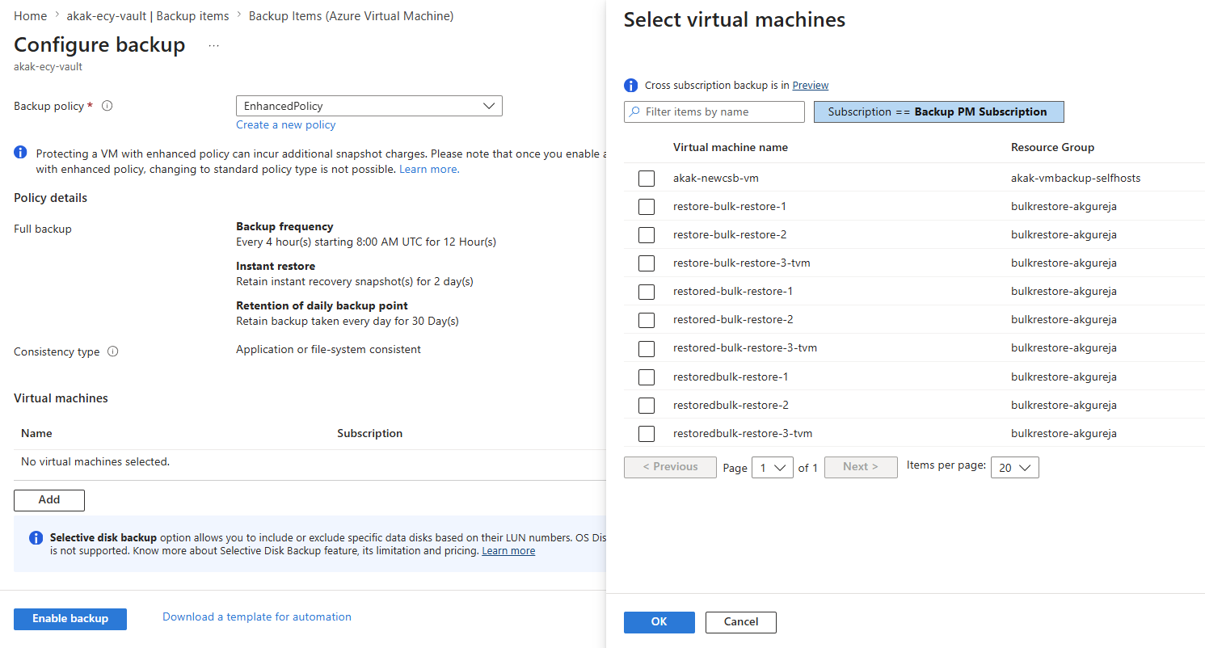
Task: Open the Items per page dropdown
Action: (1015, 467)
